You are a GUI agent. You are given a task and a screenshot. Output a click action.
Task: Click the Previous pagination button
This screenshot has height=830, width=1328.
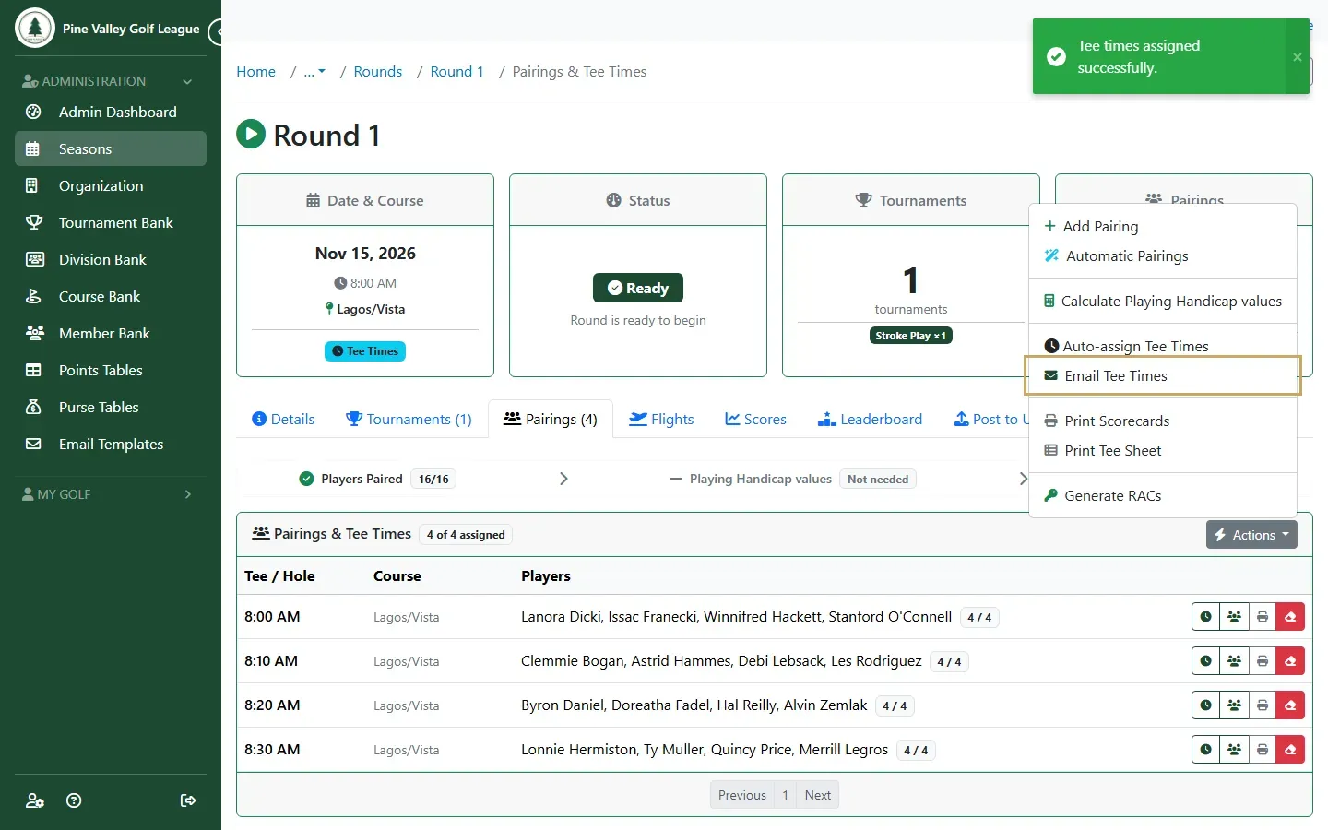tap(742, 795)
